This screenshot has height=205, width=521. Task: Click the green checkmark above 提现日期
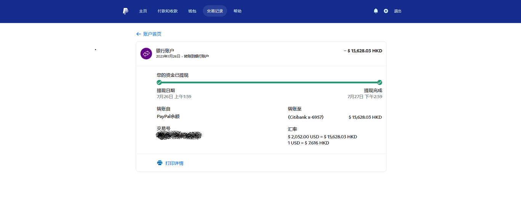click(x=159, y=83)
